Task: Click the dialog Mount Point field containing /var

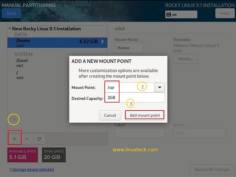Action: (x=130, y=87)
